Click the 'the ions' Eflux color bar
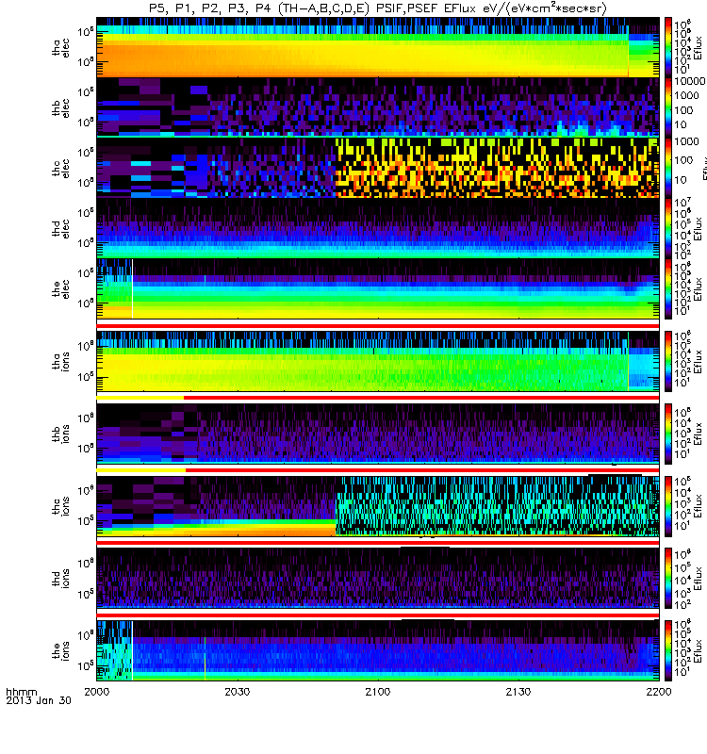 pyautogui.click(x=668, y=650)
